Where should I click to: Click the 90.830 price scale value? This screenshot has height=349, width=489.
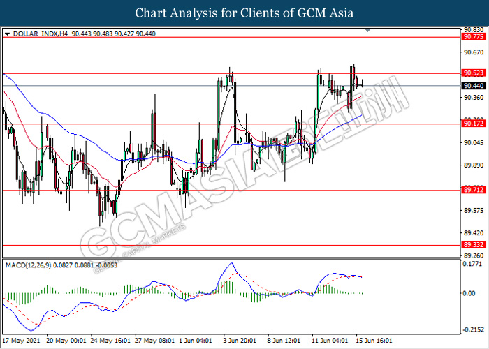[474, 30]
